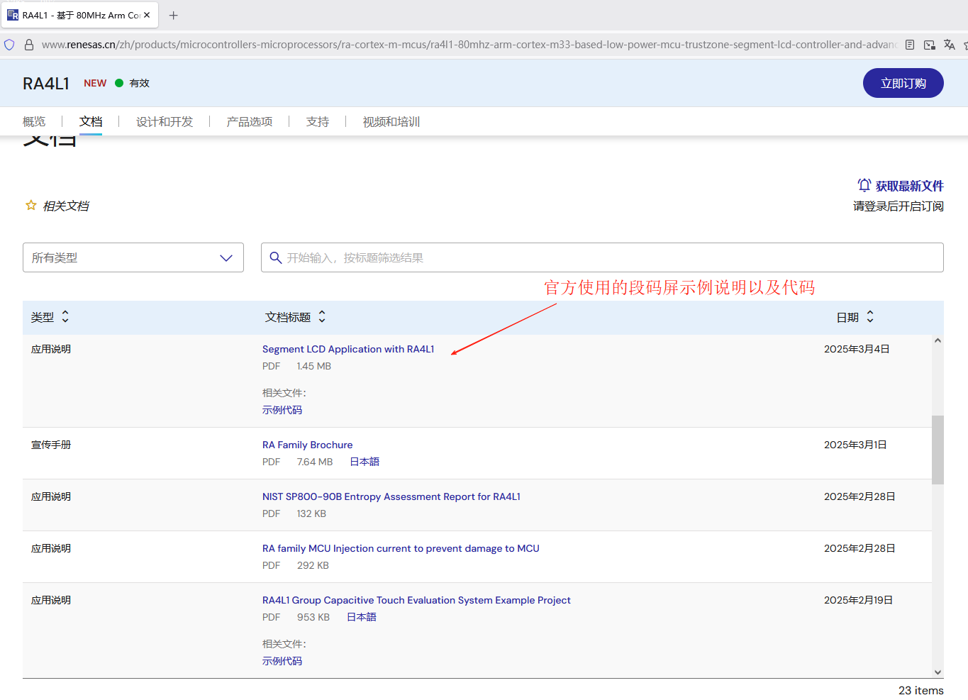Click the site lock security icon
Image resolution: width=968 pixels, height=700 pixels.
pos(29,45)
